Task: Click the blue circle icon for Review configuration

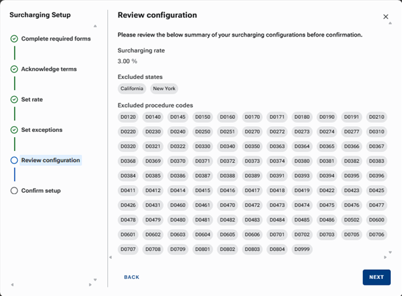Action: [x=14, y=160]
